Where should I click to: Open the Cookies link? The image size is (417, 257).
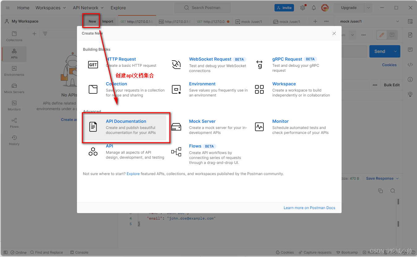point(389,65)
